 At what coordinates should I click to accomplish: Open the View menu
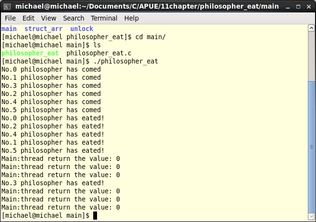pyautogui.click(x=49, y=18)
